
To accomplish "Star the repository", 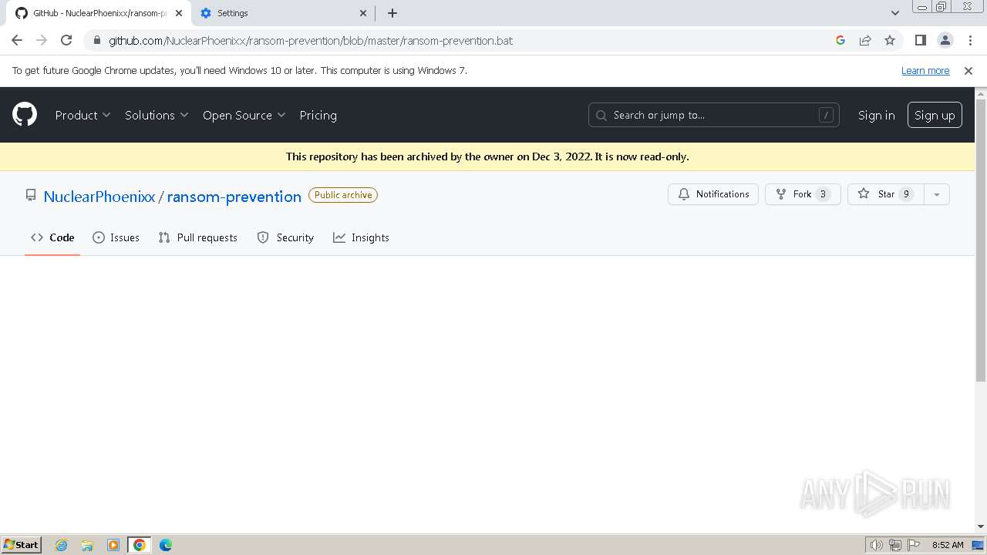I will click(885, 194).
